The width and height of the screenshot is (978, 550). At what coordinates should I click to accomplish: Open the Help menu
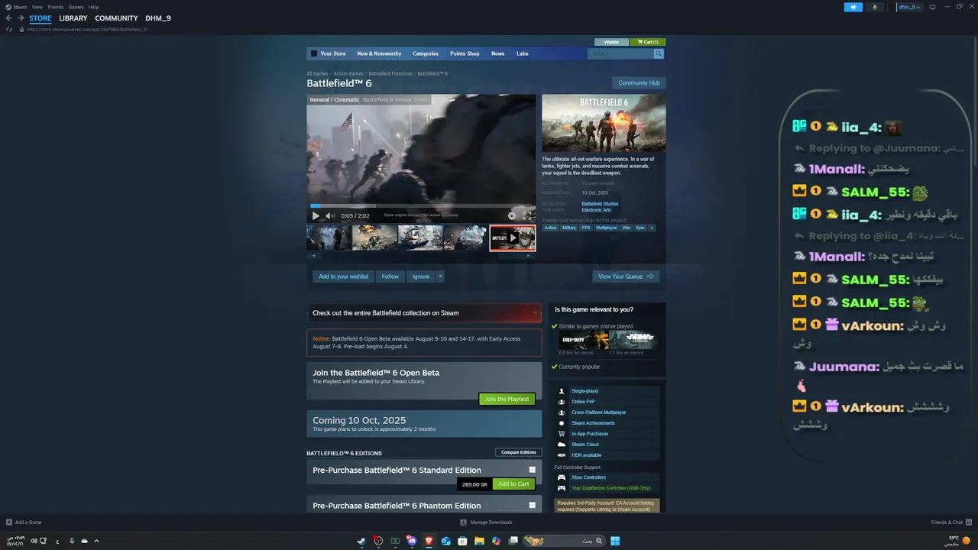94,7
